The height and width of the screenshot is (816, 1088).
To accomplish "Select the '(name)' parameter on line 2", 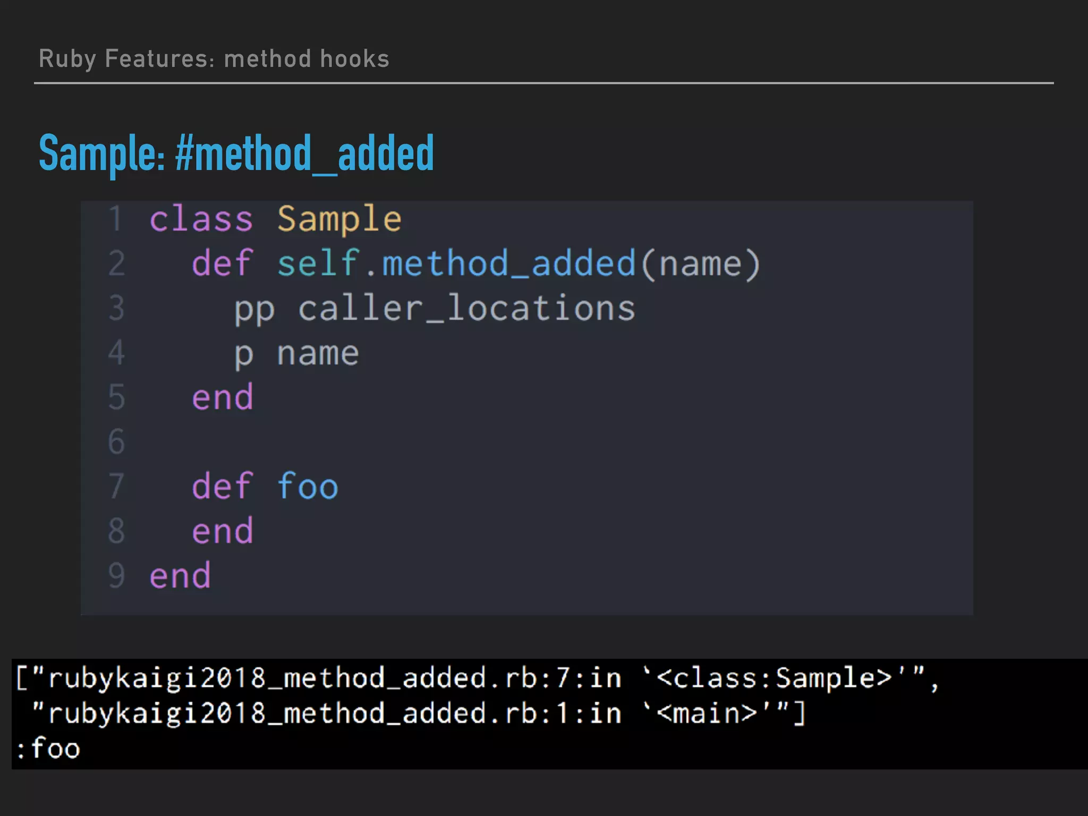I will tap(700, 263).
